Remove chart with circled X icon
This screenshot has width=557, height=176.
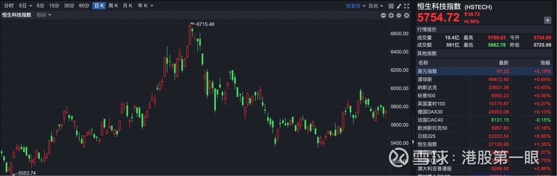407,15
